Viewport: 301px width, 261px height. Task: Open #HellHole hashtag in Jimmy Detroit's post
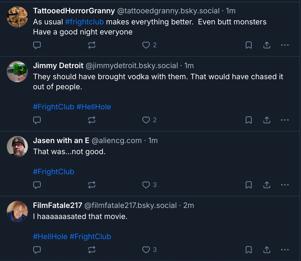(94, 107)
